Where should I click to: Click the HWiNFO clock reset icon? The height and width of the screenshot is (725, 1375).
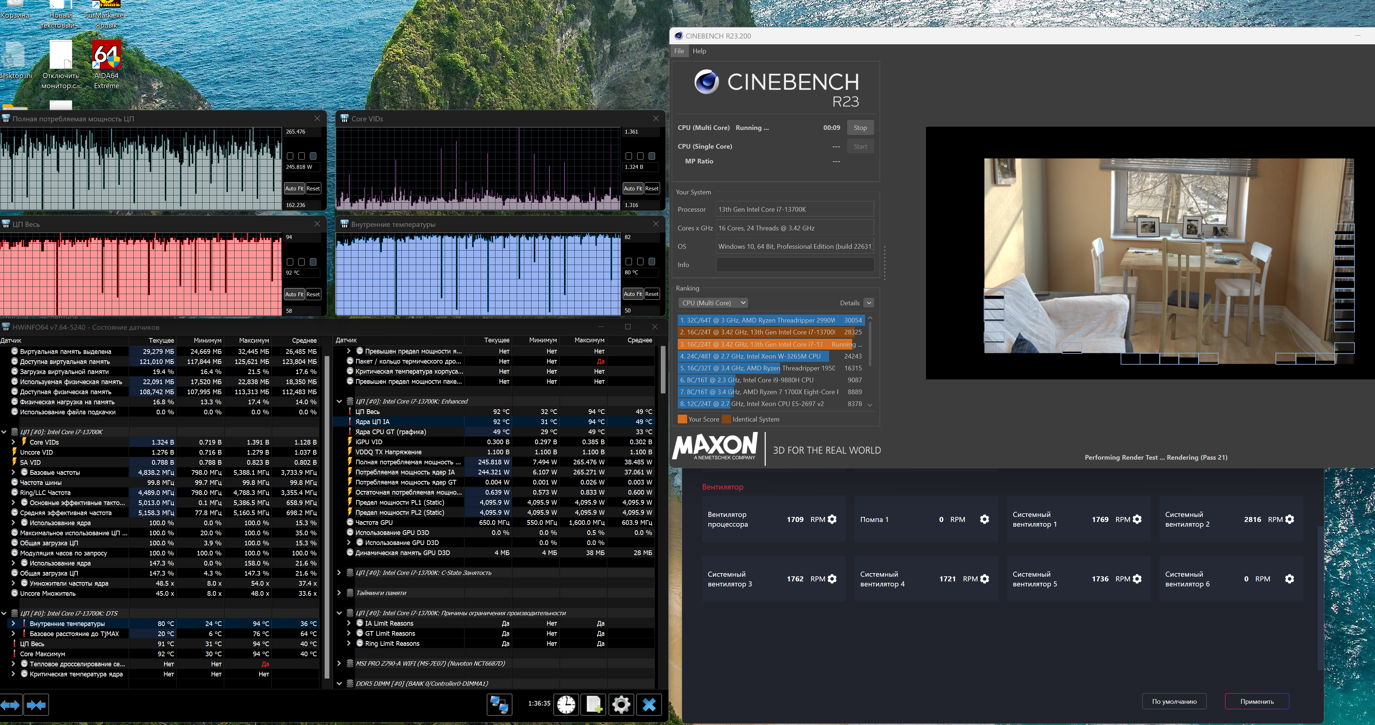click(x=566, y=704)
